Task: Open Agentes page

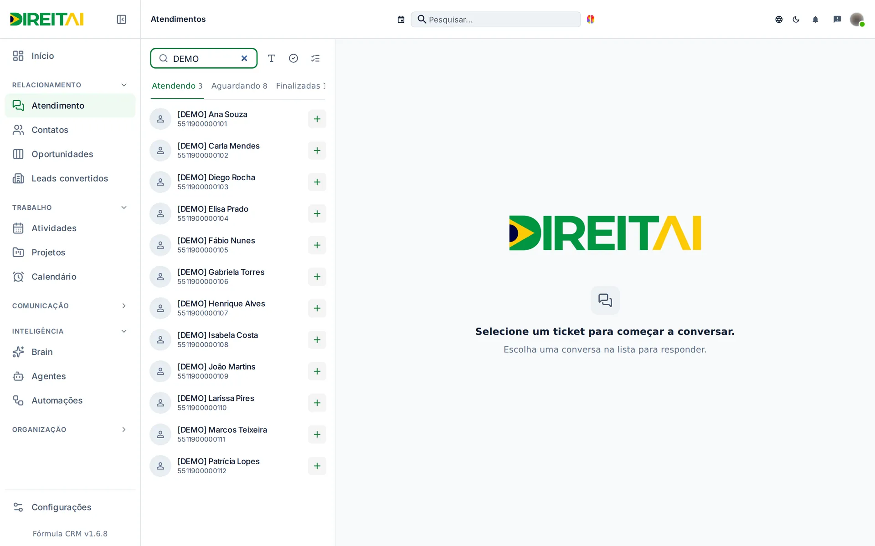Action: [x=70, y=376]
